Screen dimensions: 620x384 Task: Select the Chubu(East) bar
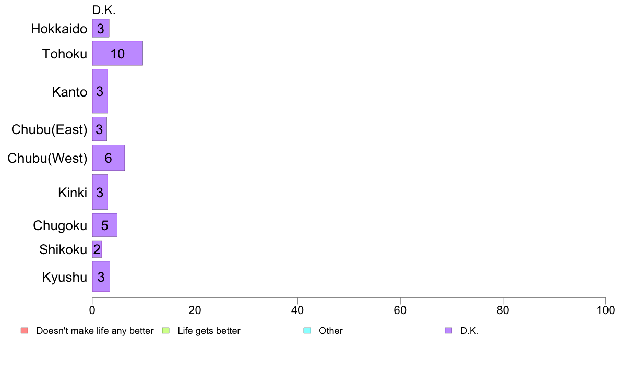99,129
